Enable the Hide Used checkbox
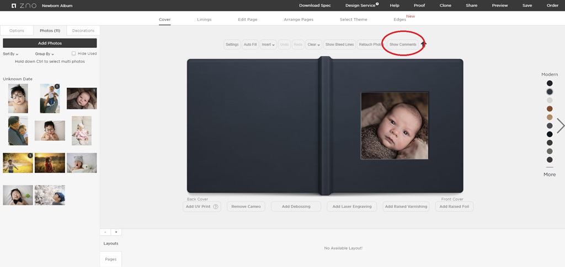The width and height of the screenshot is (565, 267). [x=73, y=53]
